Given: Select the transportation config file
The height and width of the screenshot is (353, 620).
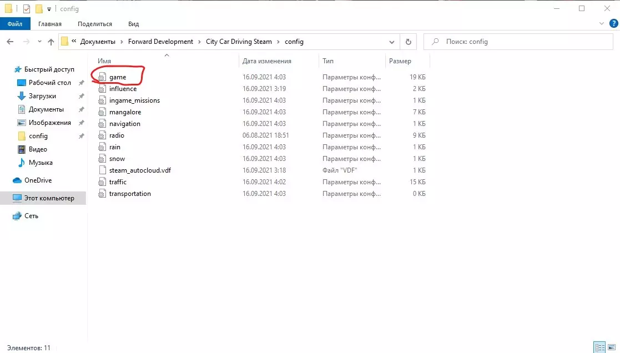Looking at the screenshot, I should [130, 194].
